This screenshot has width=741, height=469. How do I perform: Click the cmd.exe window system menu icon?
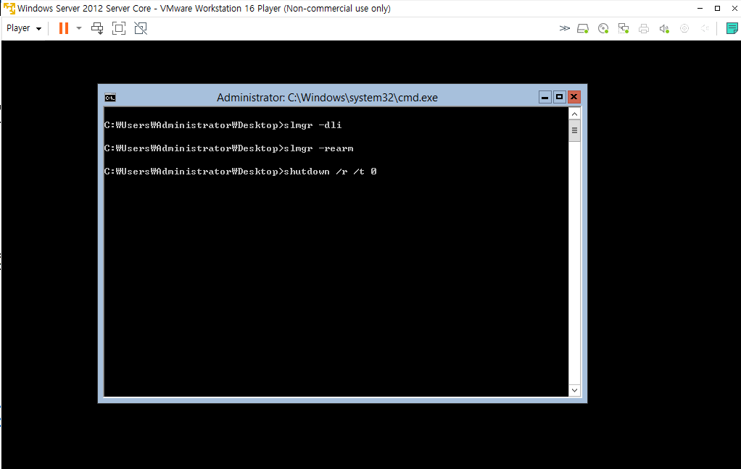110,98
